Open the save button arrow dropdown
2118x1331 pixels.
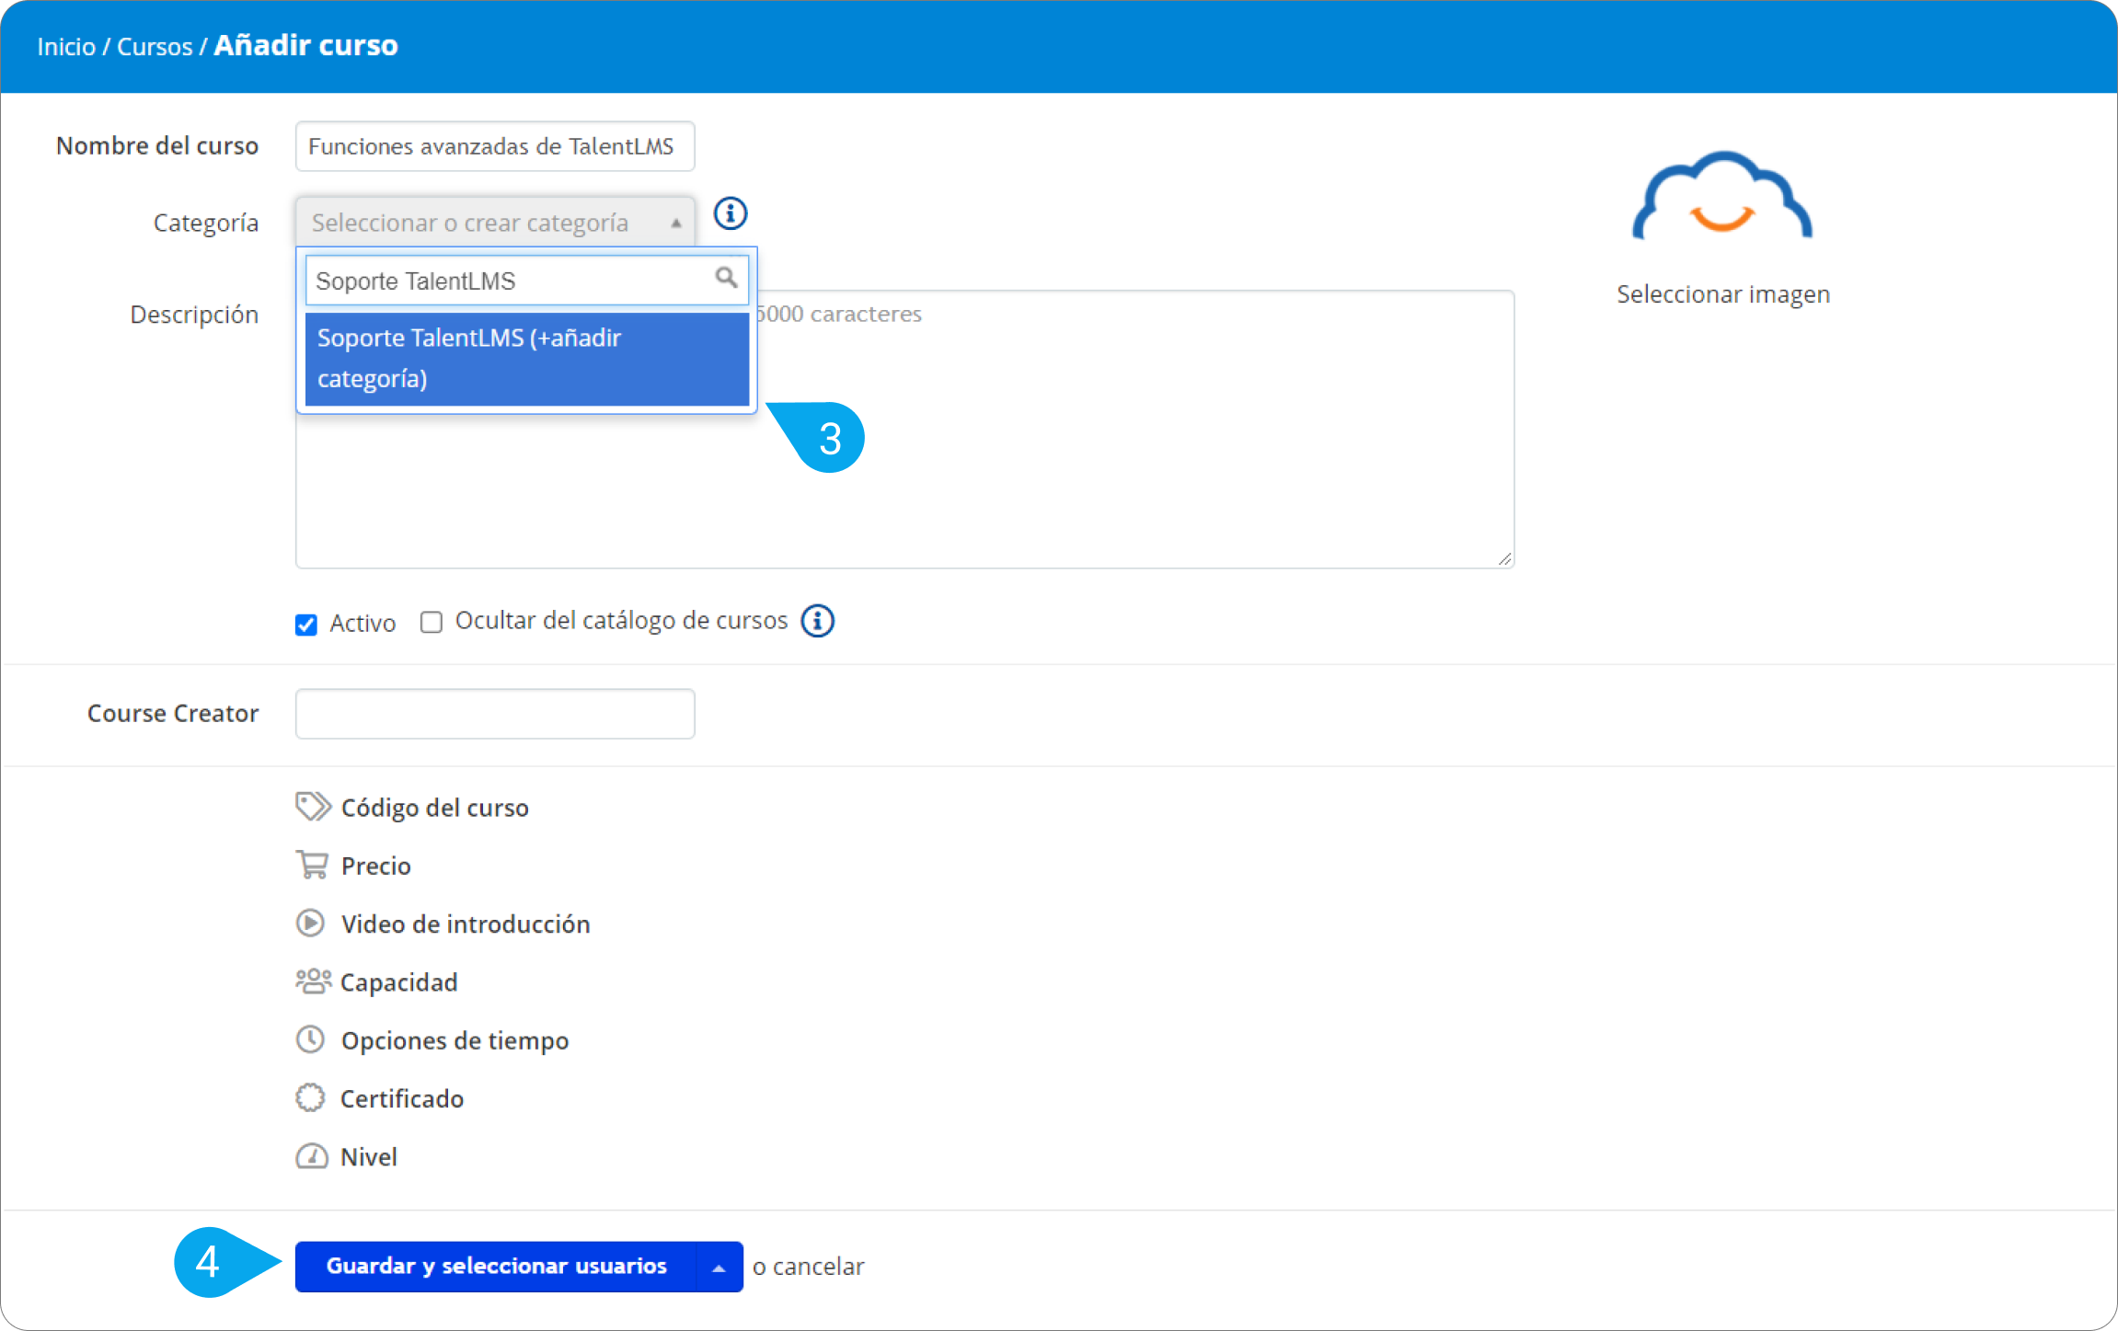(719, 1267)
